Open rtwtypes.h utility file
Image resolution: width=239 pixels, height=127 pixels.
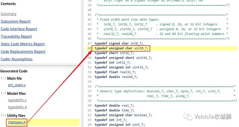point(17,122)
